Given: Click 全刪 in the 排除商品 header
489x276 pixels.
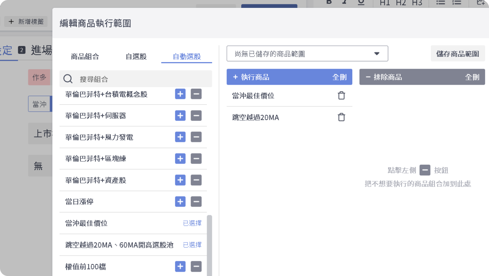Looking at the screenshot, I should click(472, 77).
